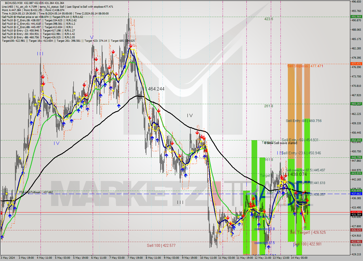Click the '14 May 05:00' time axis label
Screen dimensions: 363x261
point(299,258)
